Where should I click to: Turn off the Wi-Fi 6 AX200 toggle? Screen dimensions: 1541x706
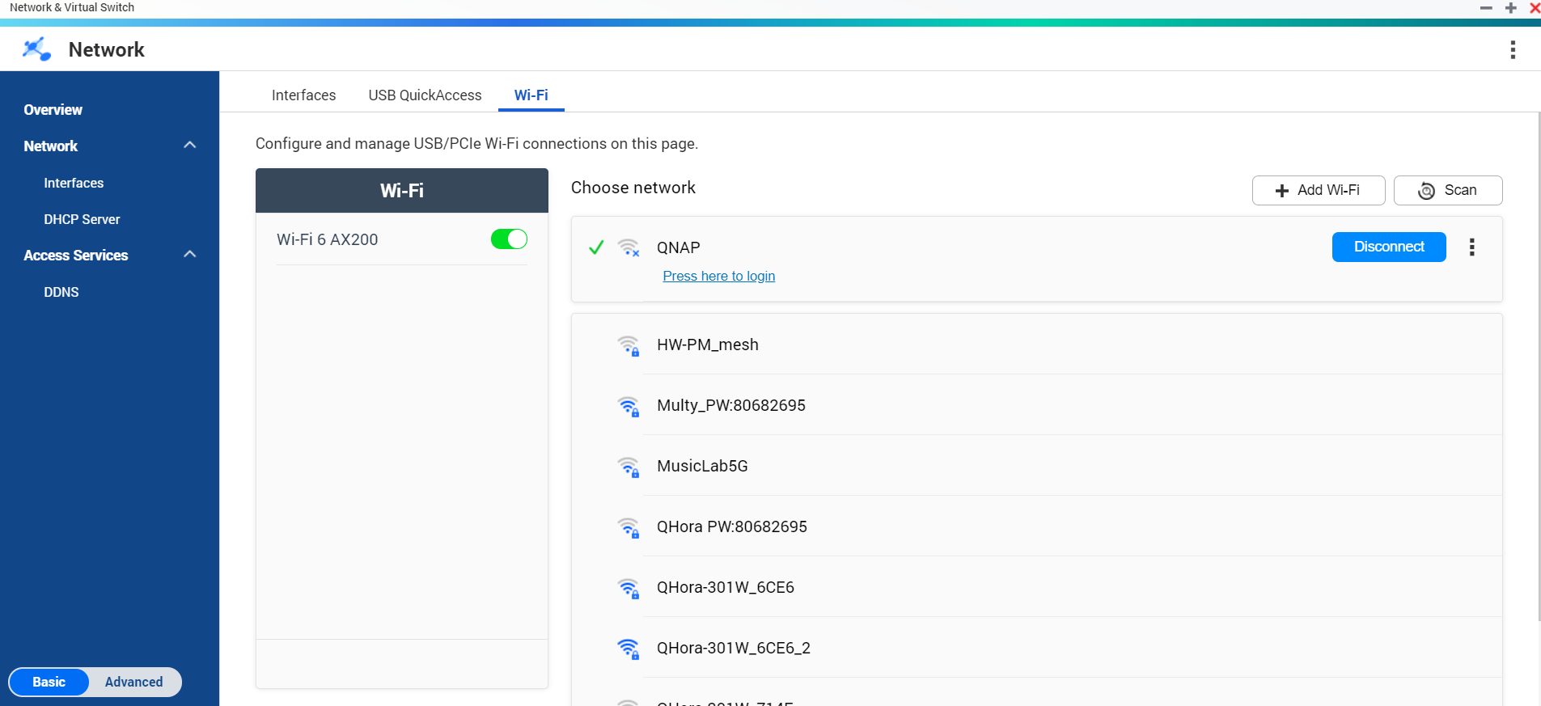click(x=509, y=239)
